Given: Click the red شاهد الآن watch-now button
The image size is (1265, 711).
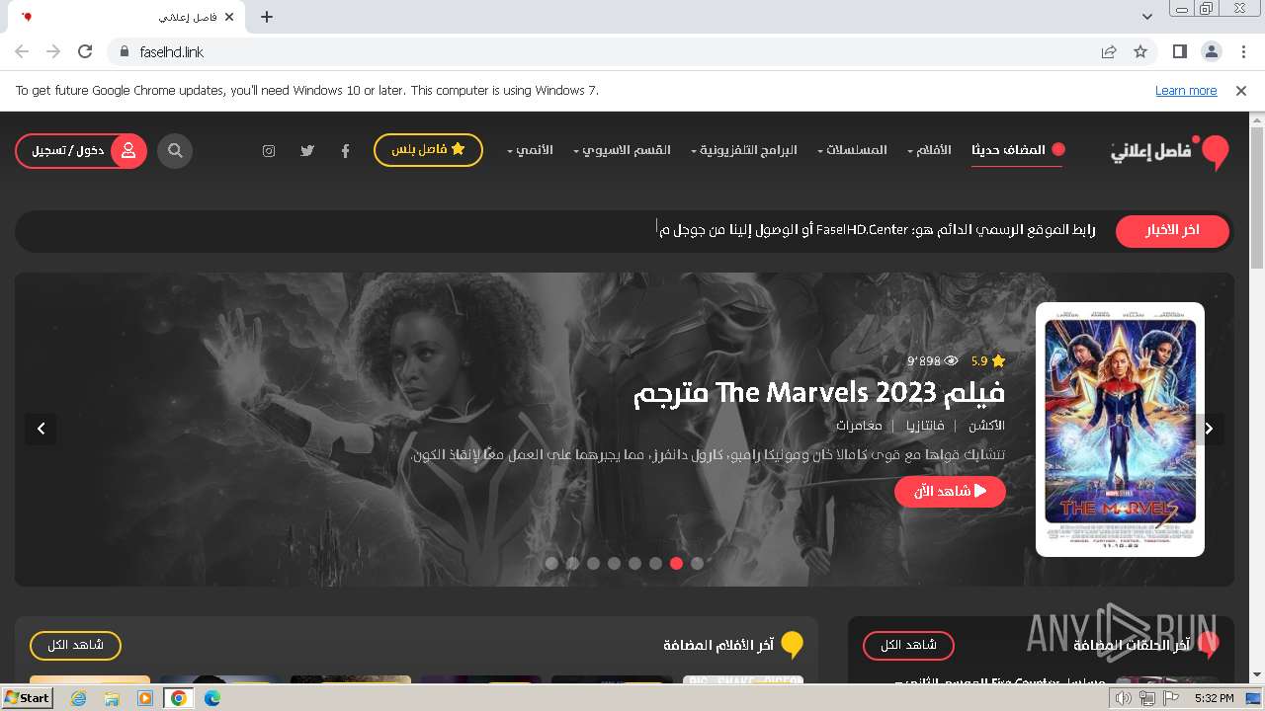Looking at the screenshot, I should [x=950, y=491].
